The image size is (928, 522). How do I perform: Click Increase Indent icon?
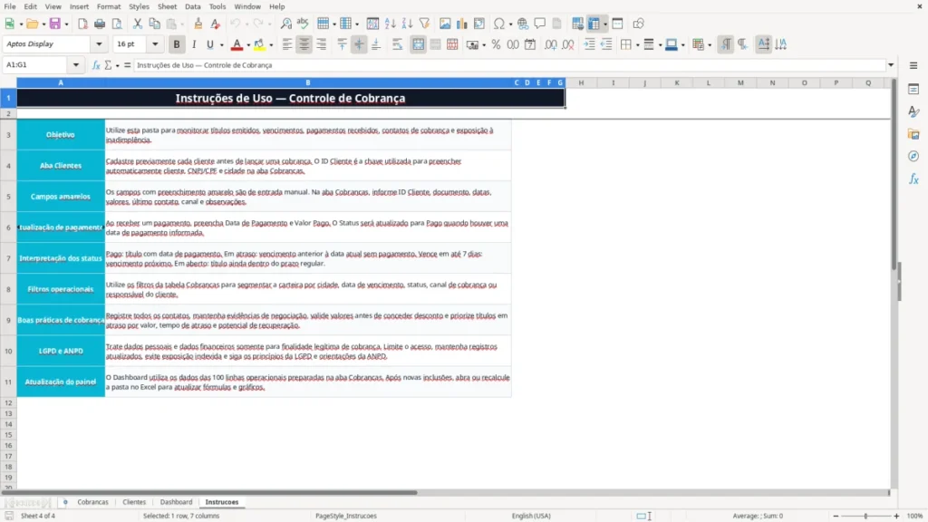589,44
